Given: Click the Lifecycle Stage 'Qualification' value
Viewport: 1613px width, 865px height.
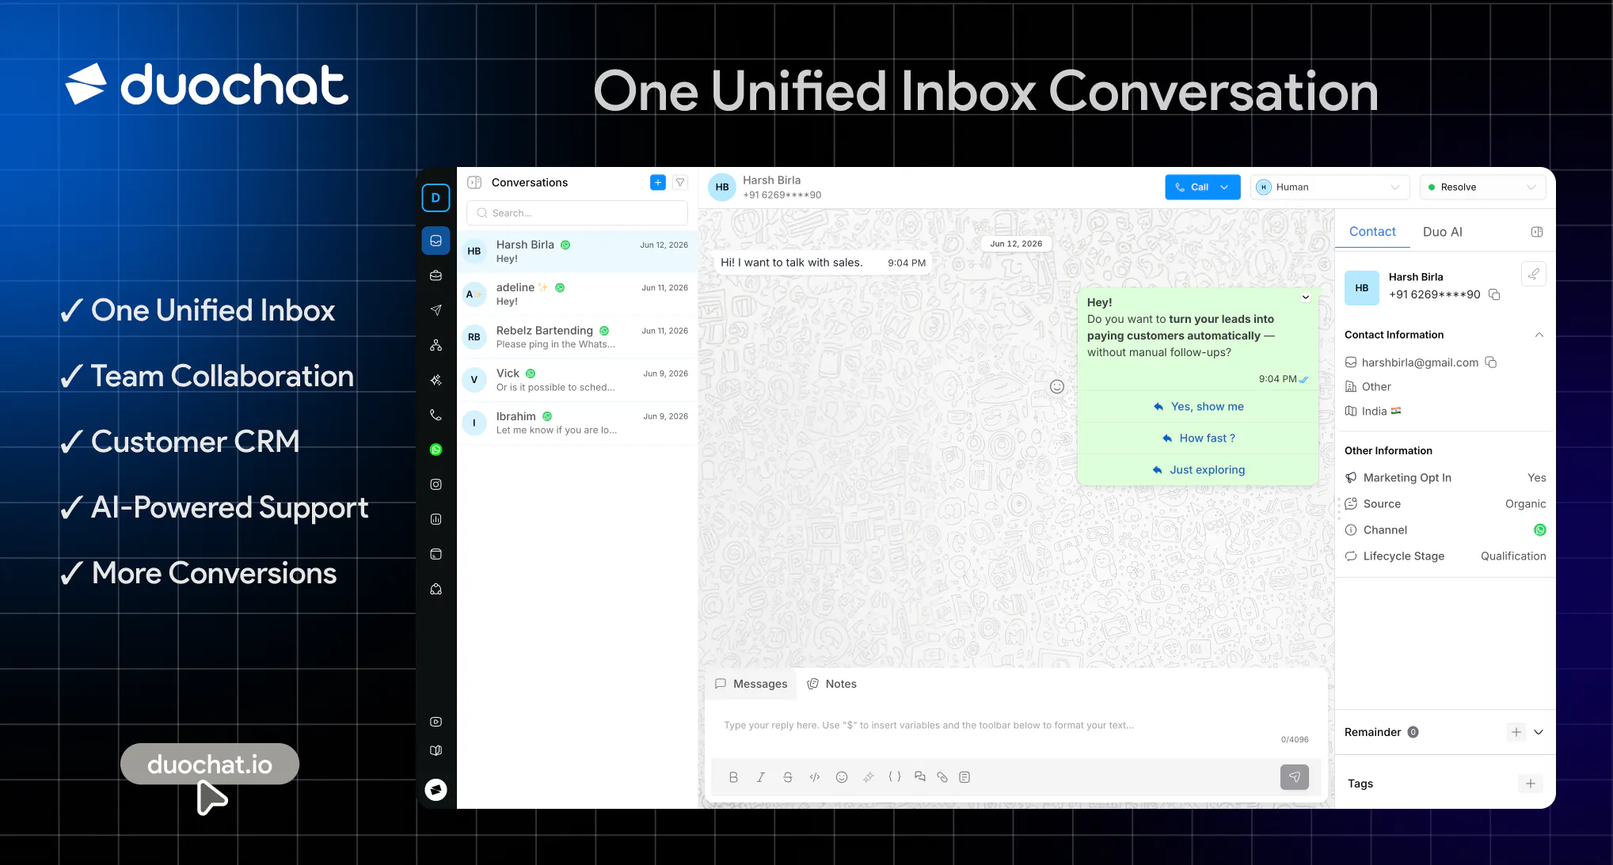Looking at the screenshot, I should 1513,556.
